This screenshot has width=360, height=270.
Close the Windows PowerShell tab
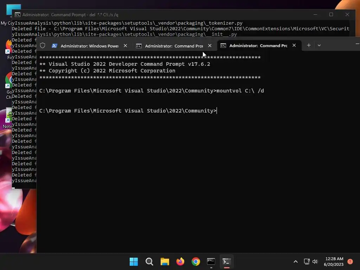126,46
